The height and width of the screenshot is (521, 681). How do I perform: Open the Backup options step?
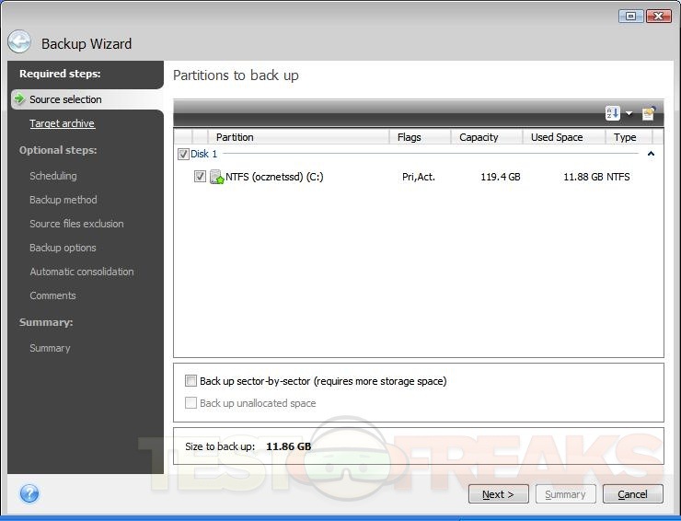(63, 248)
